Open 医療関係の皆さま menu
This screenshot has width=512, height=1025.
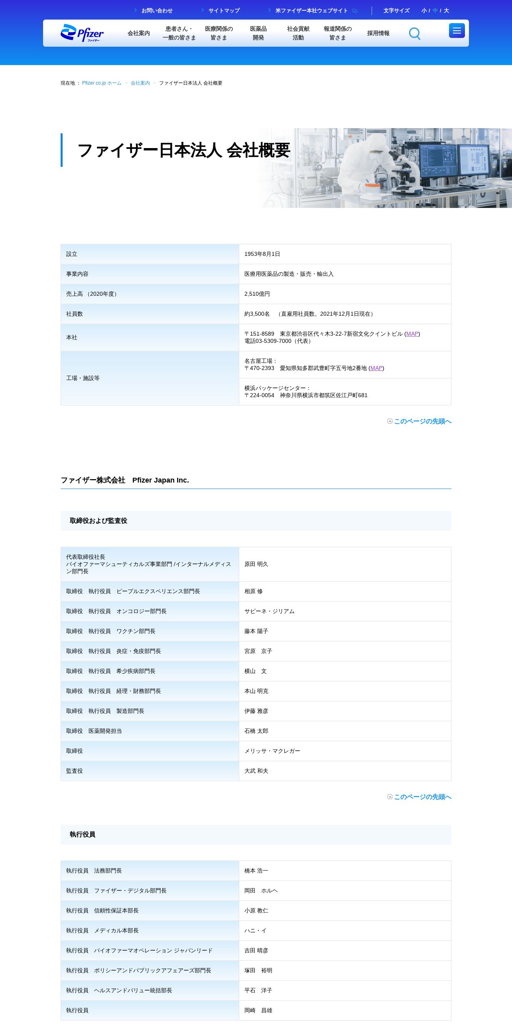219,33
